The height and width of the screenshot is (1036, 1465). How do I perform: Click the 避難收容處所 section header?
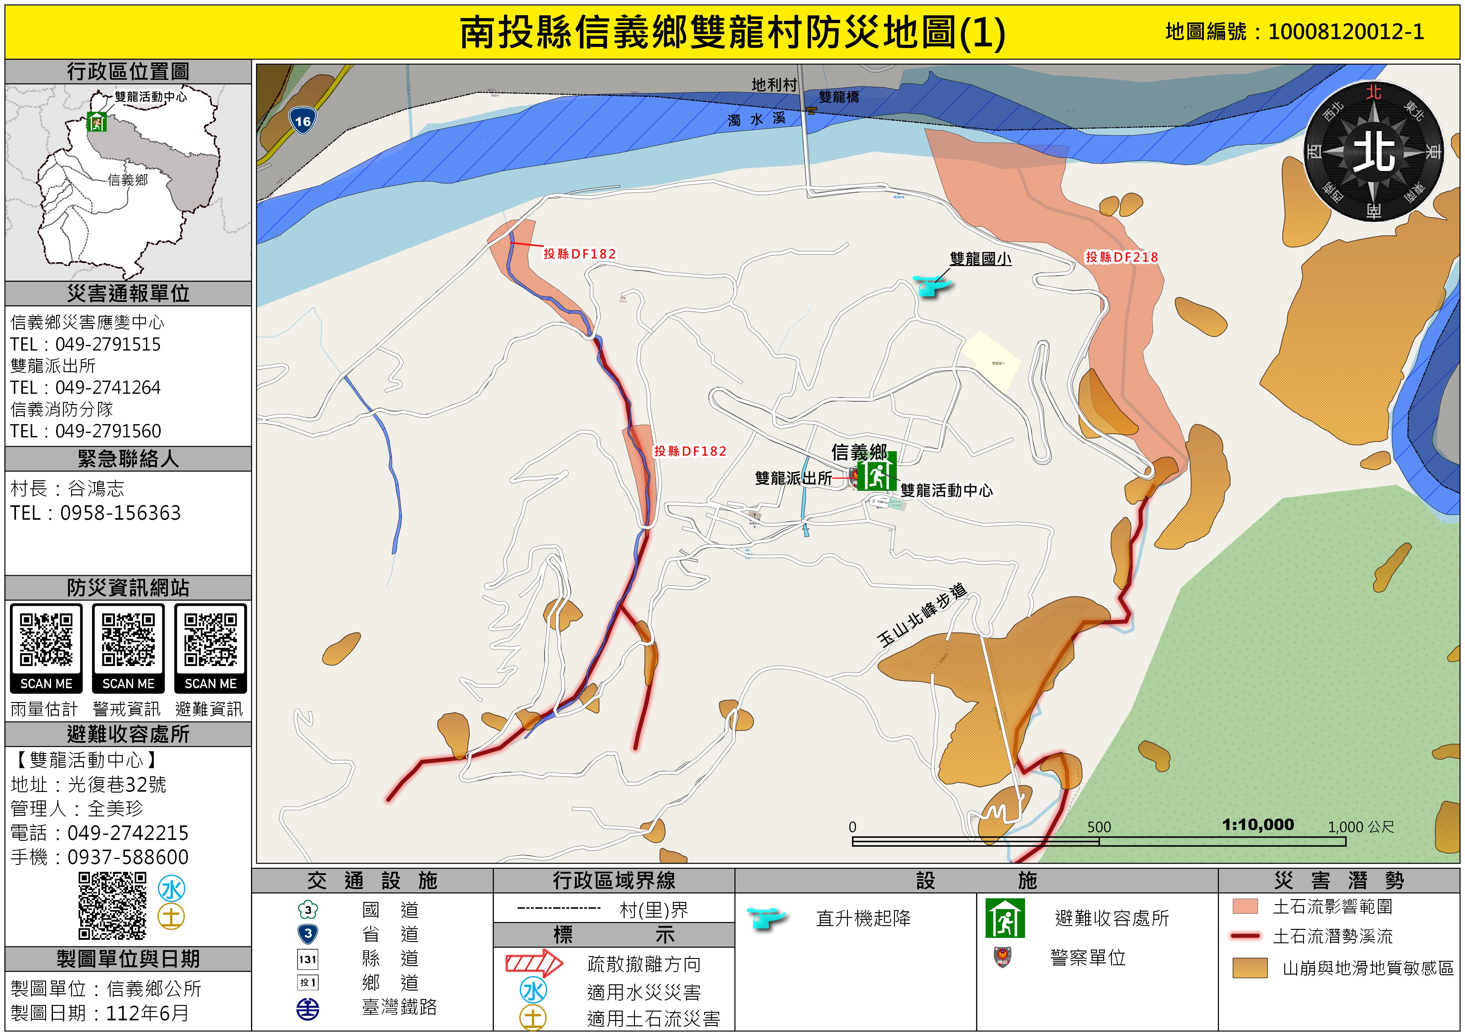128,734
